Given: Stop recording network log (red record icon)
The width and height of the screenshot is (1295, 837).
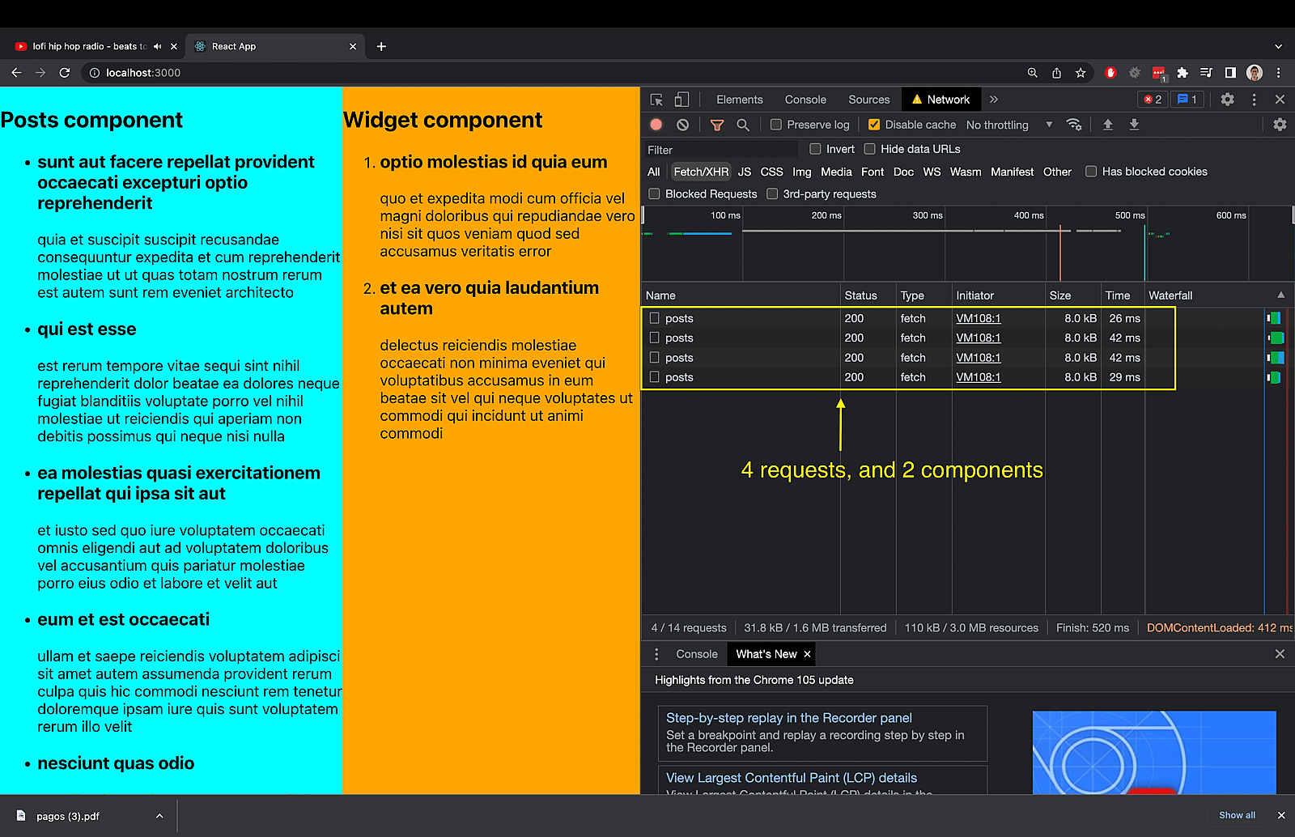Looking at the screenshot, I should (x=656, y=124).
